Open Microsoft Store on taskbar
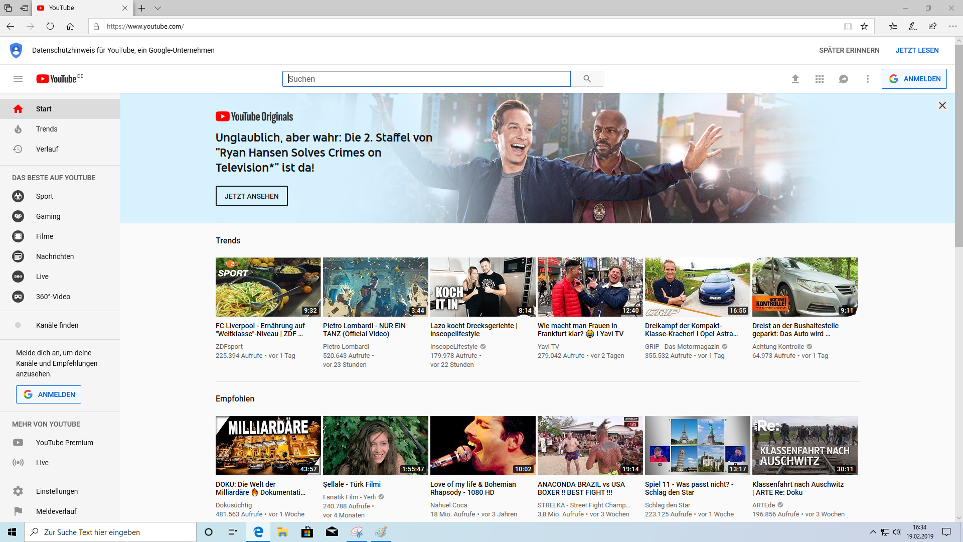Viewport: 963px width, 542px height. 307,532
